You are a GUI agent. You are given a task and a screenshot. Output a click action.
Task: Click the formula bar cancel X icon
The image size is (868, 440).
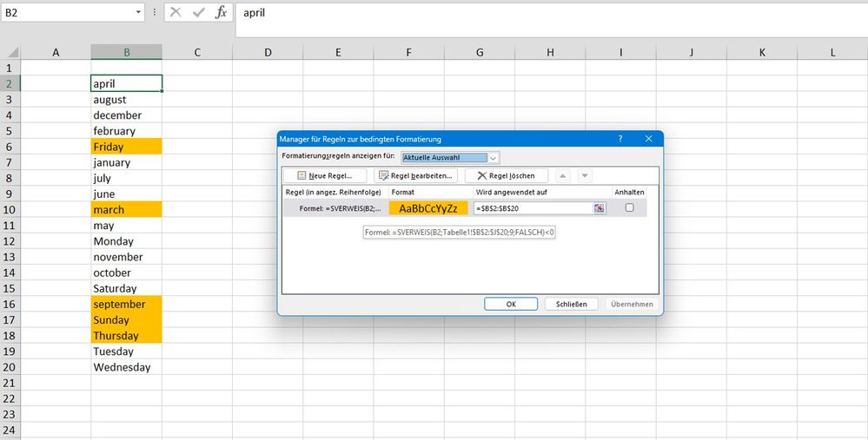pyautogui.click(x=176, y=12)
